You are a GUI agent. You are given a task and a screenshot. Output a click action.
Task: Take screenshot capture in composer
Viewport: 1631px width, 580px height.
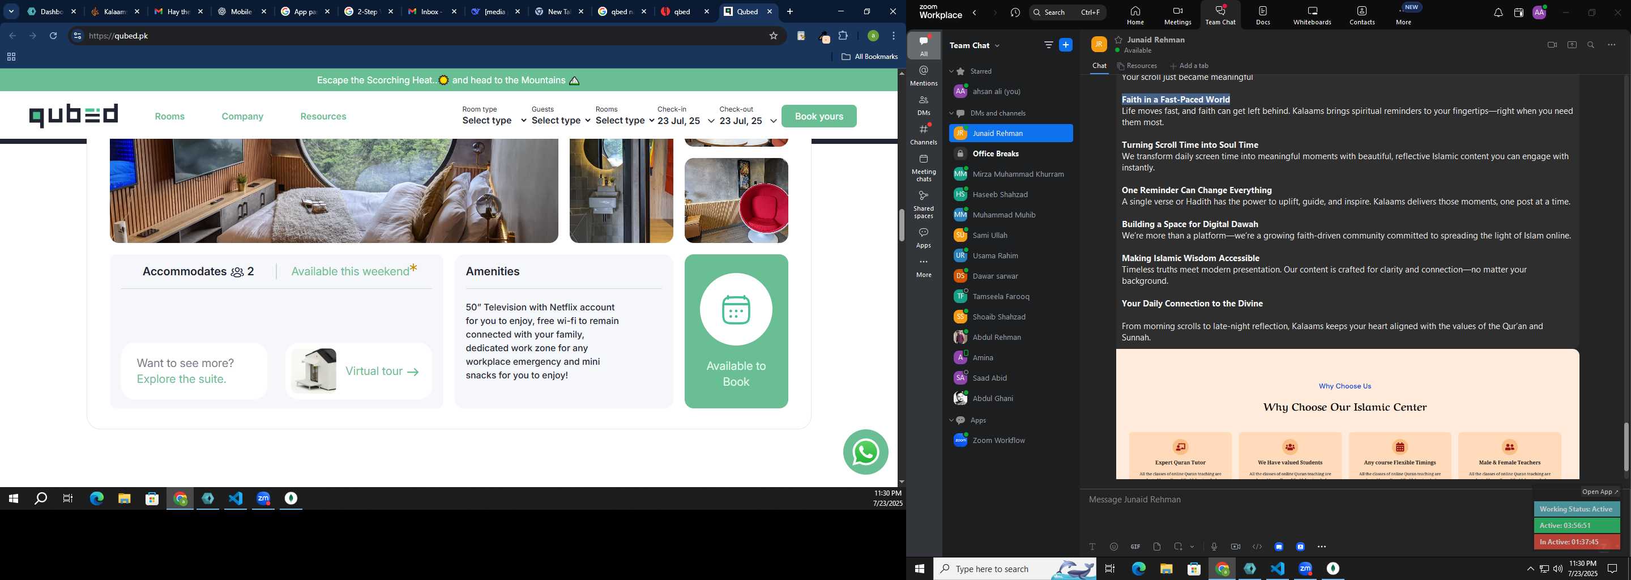pos(1179,547)
